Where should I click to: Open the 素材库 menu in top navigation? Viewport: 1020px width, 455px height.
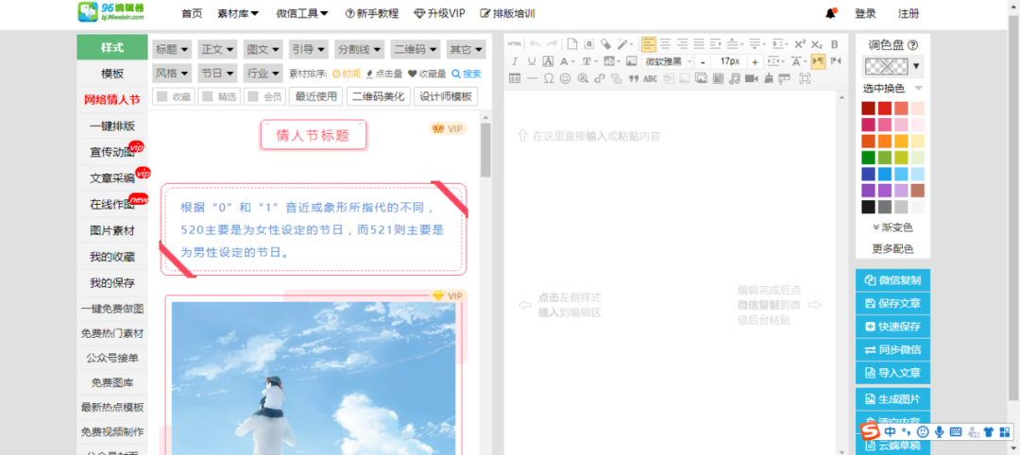click(x=238, y=13)
